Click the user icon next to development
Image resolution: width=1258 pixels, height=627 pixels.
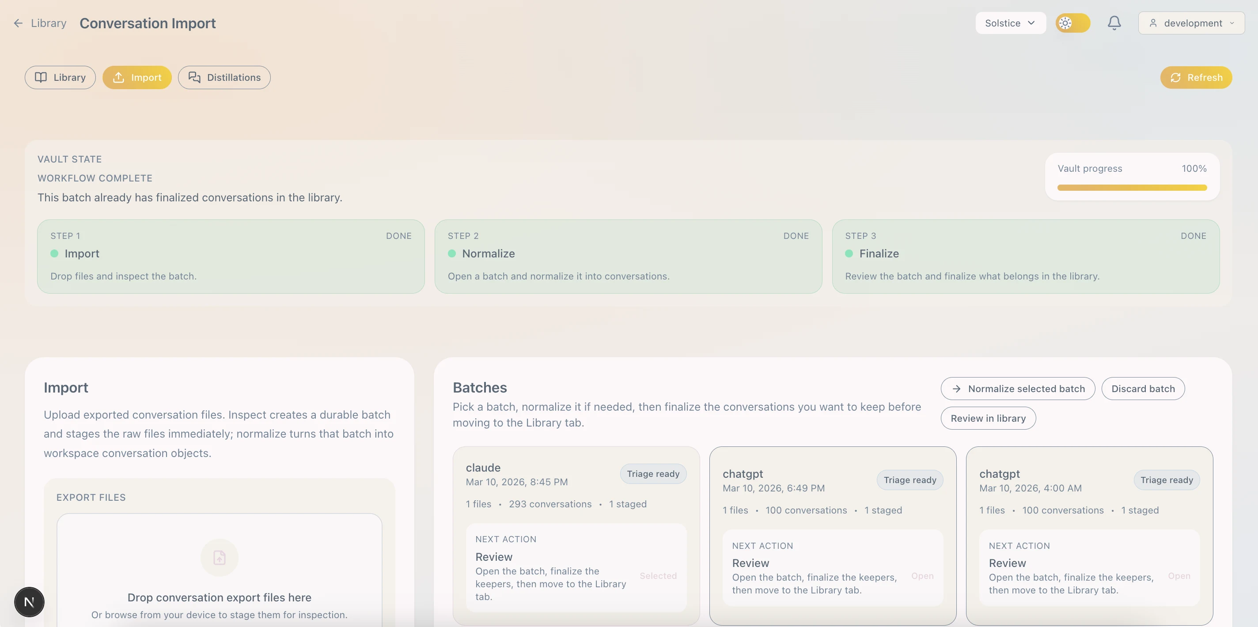point(1153,23)
